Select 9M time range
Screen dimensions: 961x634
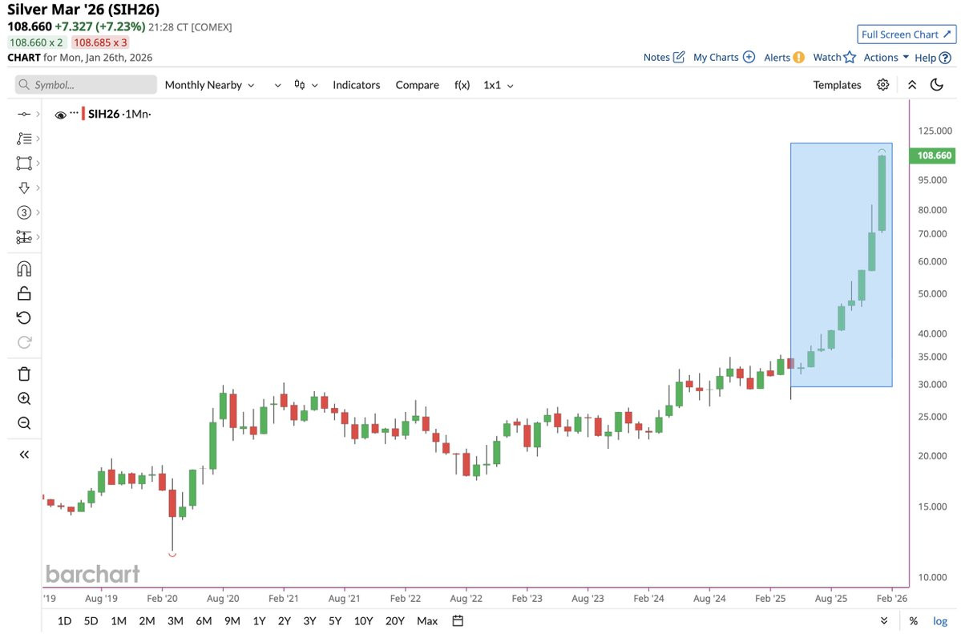click(x=232, y=621)
